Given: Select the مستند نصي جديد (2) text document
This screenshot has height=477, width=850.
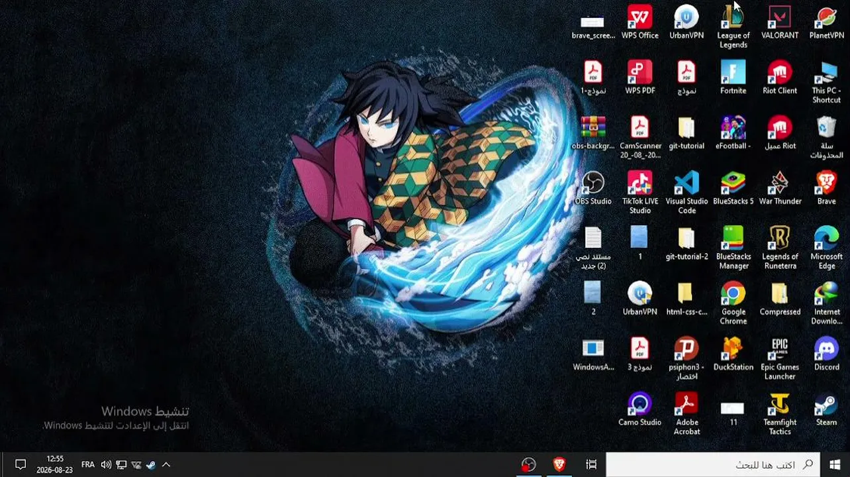Looking at the screenshot, I should coord(592,248).
